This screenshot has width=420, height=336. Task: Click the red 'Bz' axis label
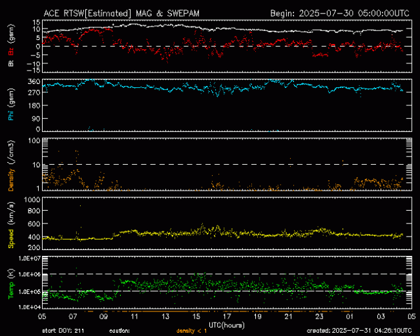[11, 50]
